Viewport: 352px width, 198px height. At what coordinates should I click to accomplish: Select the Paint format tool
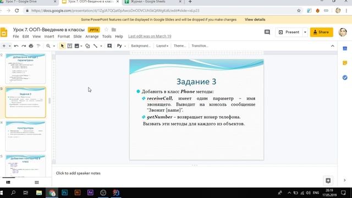(x=38, y=46)
